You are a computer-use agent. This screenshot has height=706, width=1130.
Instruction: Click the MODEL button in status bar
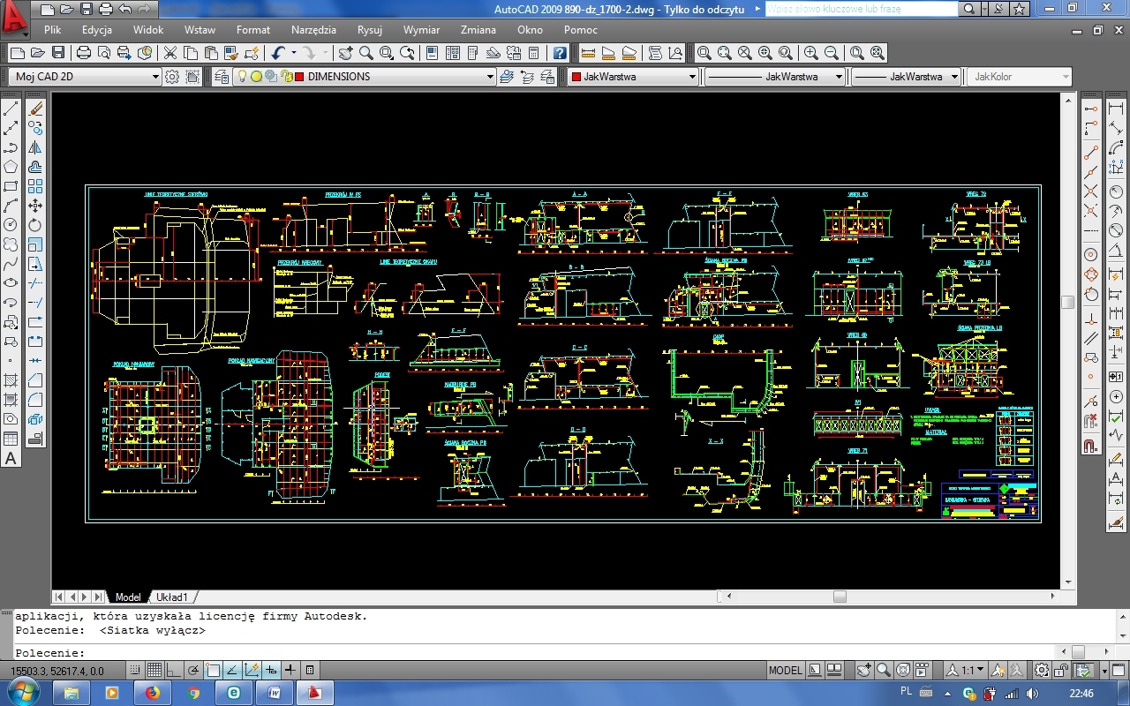[785, 670]
